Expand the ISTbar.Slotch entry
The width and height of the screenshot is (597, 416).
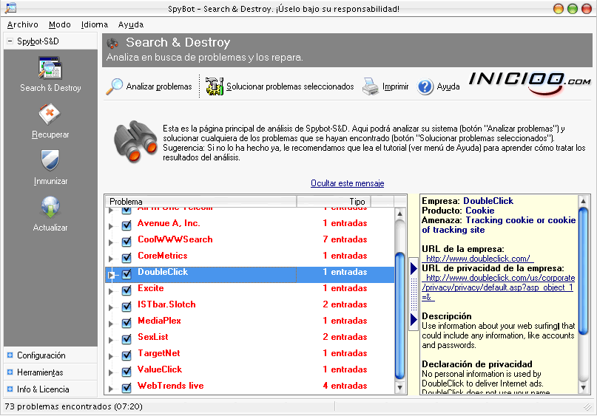click(111, 307)
